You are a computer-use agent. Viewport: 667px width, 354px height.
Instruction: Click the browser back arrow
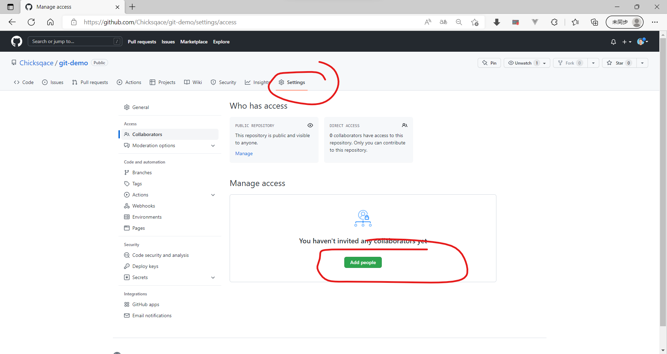(x=13, y=22)
